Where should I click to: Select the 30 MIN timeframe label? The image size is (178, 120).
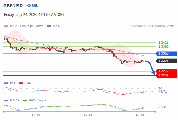pos(33,6)
